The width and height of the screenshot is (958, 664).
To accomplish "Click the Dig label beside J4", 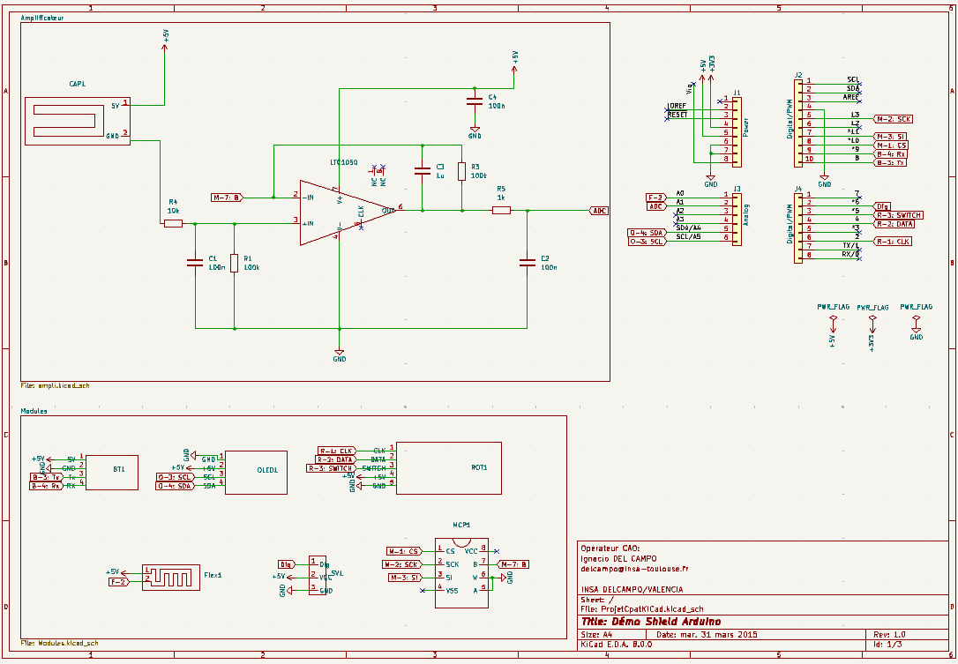I will tap(882, 206).
